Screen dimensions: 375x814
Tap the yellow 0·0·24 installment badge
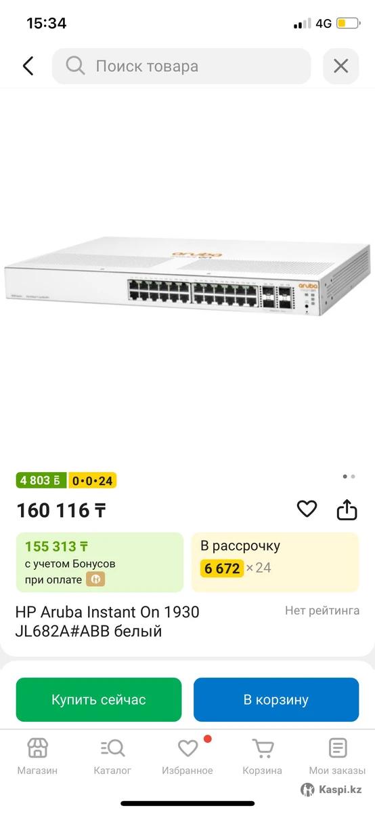pos(91,480)
